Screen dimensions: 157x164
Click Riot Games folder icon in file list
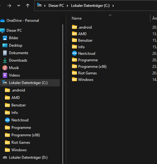(x=74, y=73)
